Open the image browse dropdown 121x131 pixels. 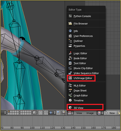(x=100, y=113)
